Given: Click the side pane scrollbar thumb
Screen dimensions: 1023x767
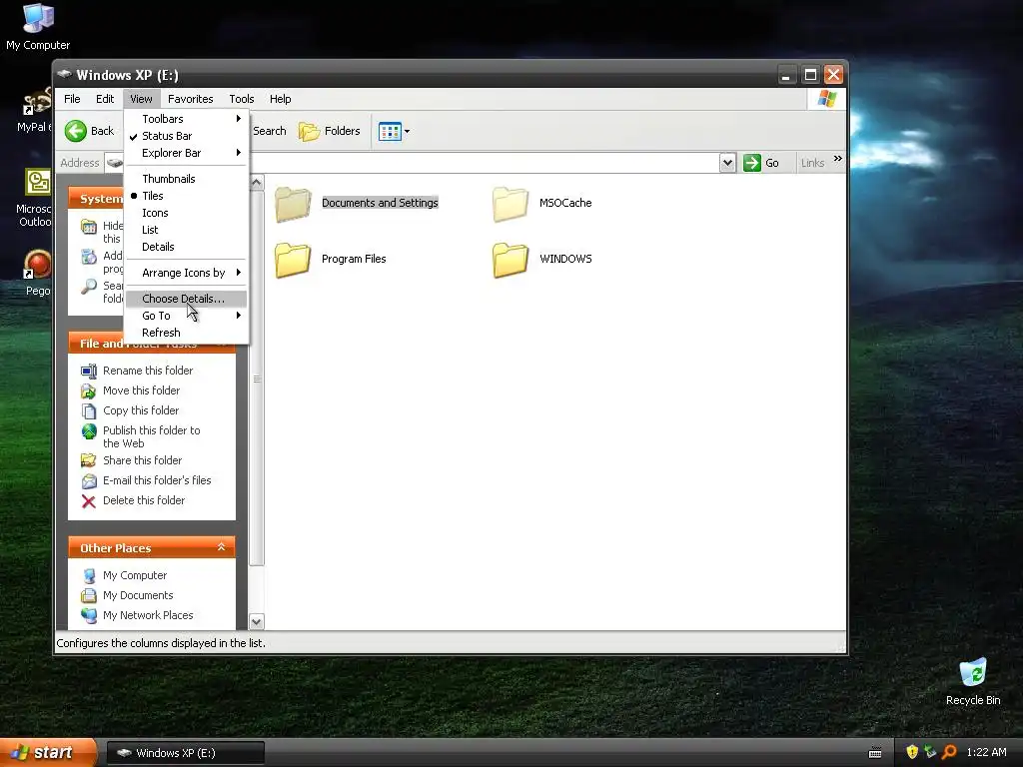Looking at the screenshot, I should click(257, 379).
